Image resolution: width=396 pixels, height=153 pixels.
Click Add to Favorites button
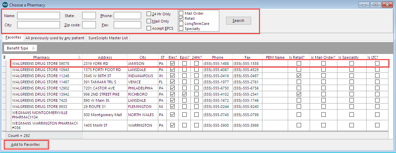tap(25, 144)
